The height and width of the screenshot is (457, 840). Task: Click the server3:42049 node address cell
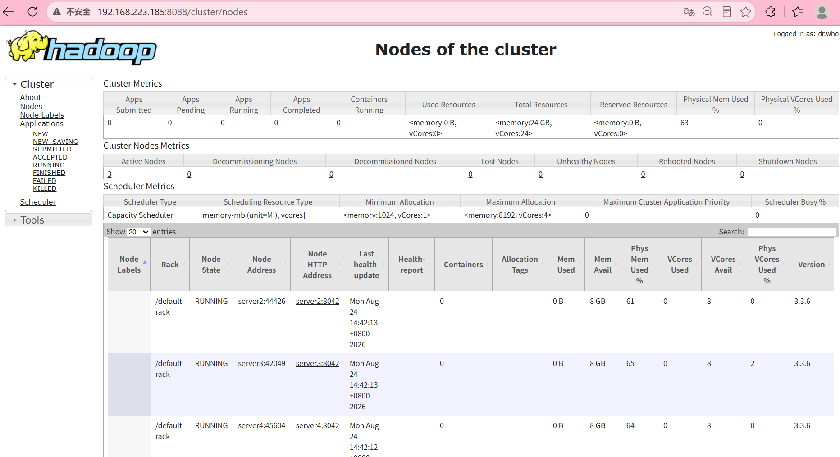(x=262, y=363)
